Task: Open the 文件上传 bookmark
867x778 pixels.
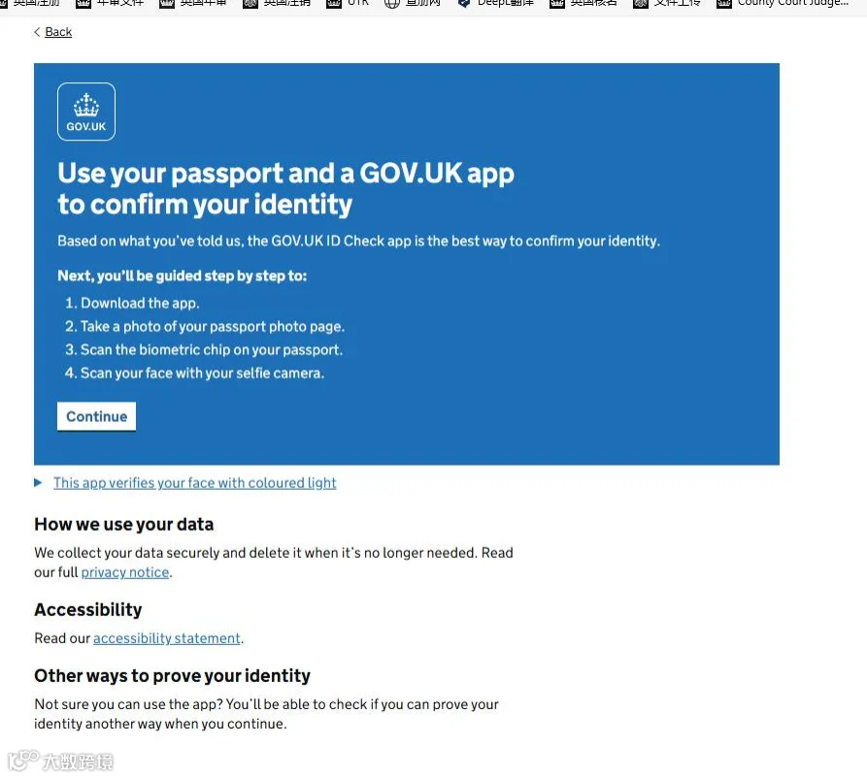Action: [667, 3]
